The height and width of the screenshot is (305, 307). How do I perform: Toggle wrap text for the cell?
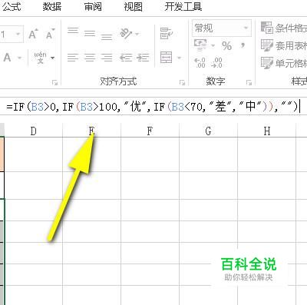(167, 34)
